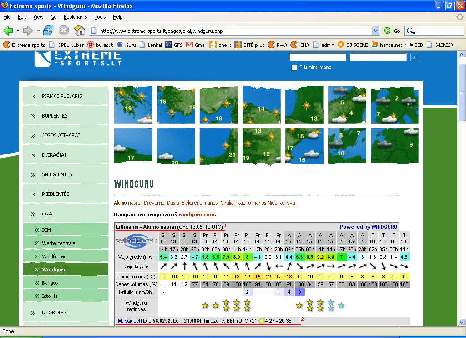Click the second login password field
466x338 pixels.
click(378, 57)
